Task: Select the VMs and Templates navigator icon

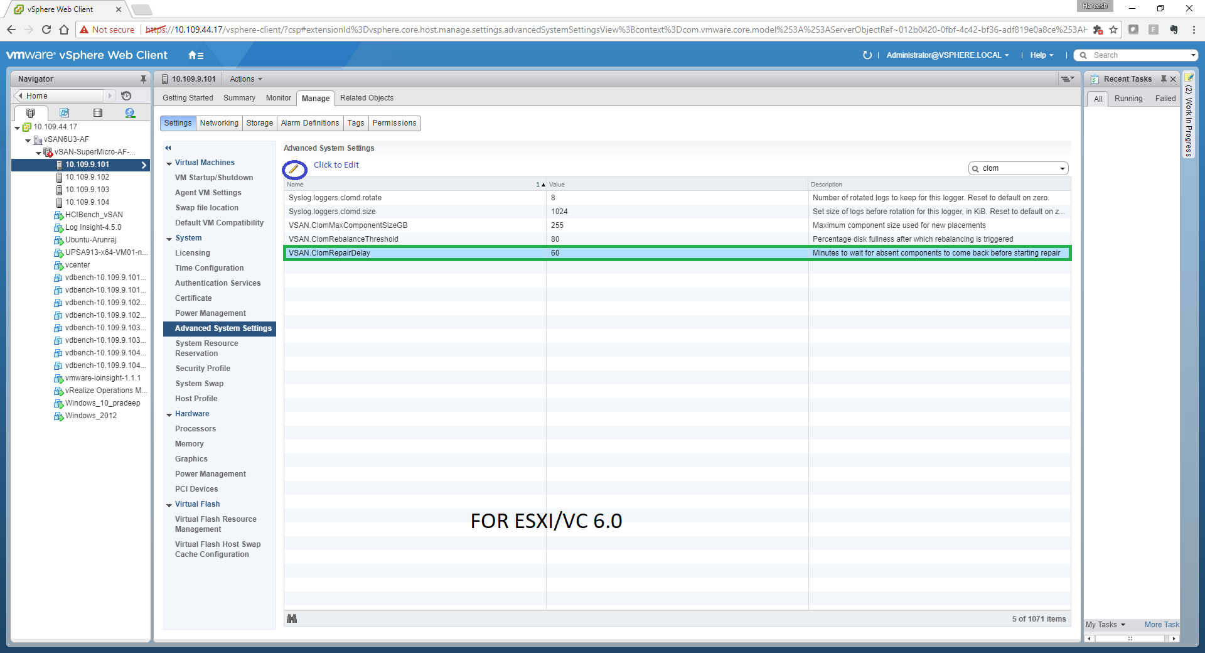Action: [64, 113]
